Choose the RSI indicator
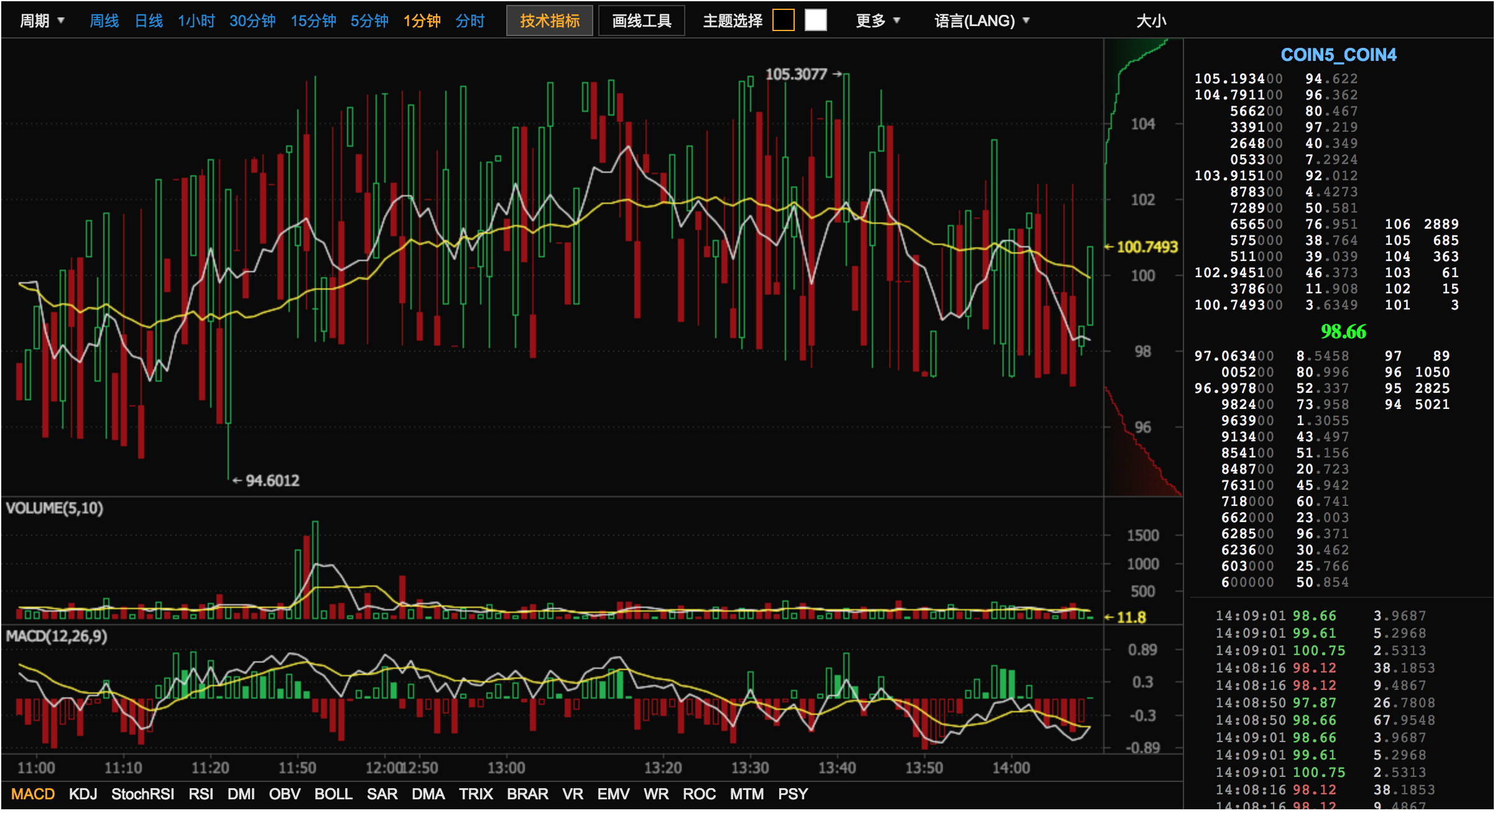Viewport: 1495px width, 813px height. coord(200,794)
